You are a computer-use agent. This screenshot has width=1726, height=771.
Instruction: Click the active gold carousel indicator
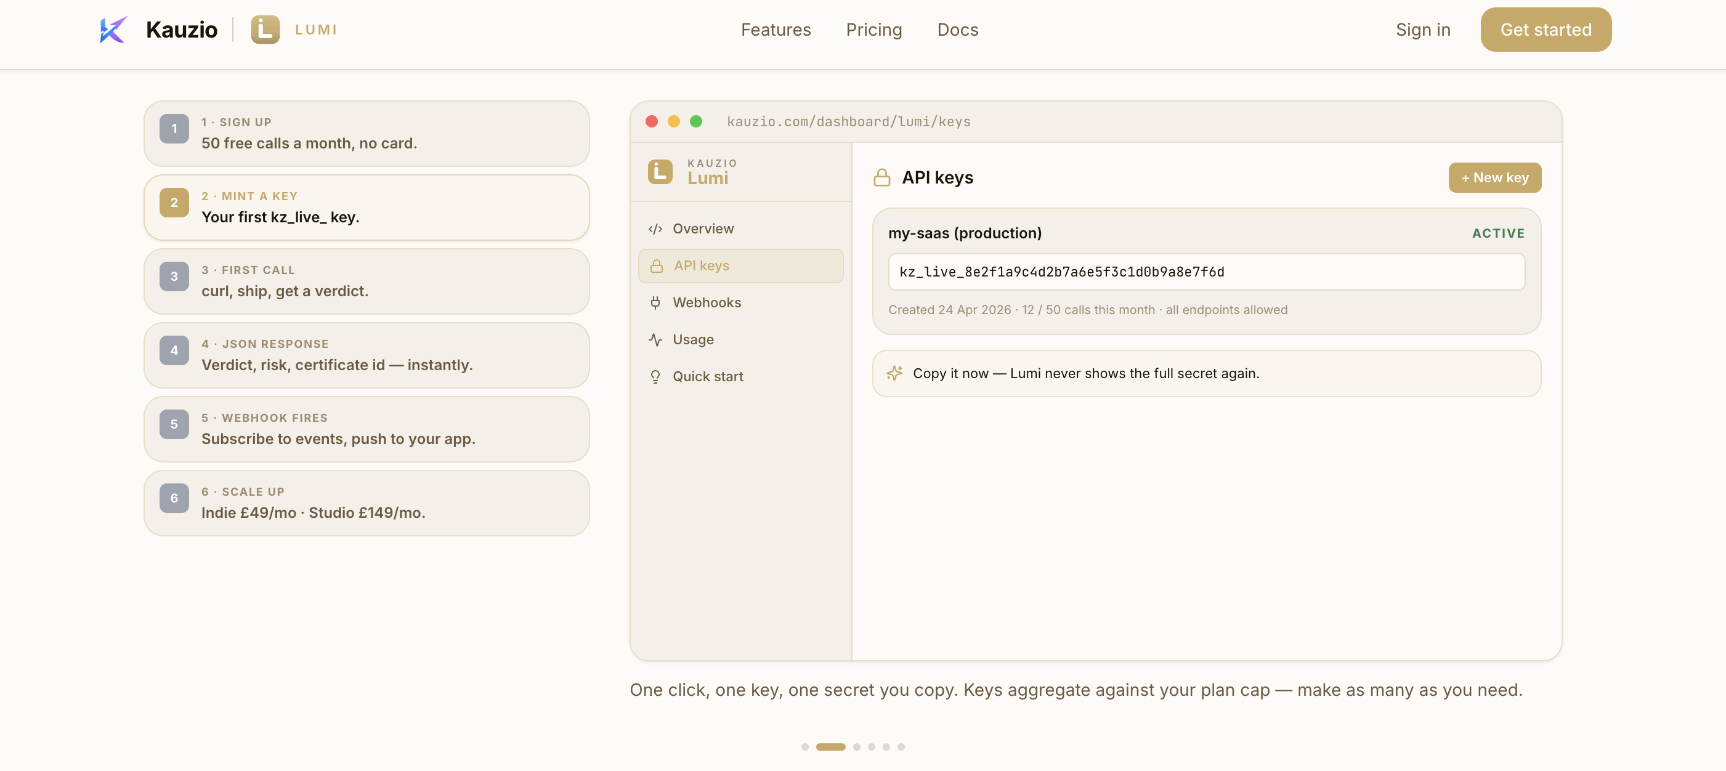[831, 747]
